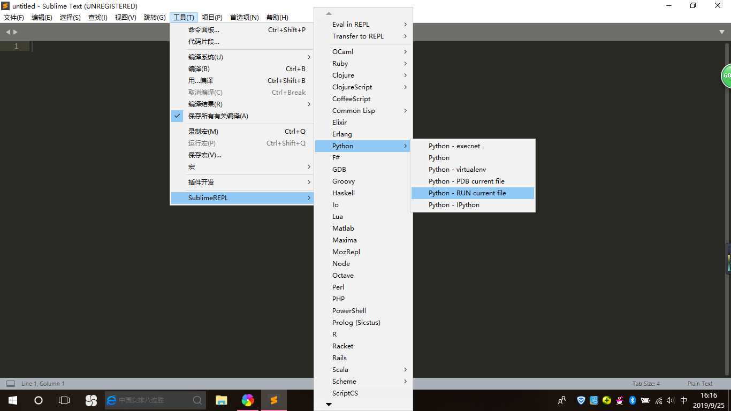Image resolution: width=731 pixels, height=411 pixels.
Task: Open the 帮助(H) menu
Action: 277,18
